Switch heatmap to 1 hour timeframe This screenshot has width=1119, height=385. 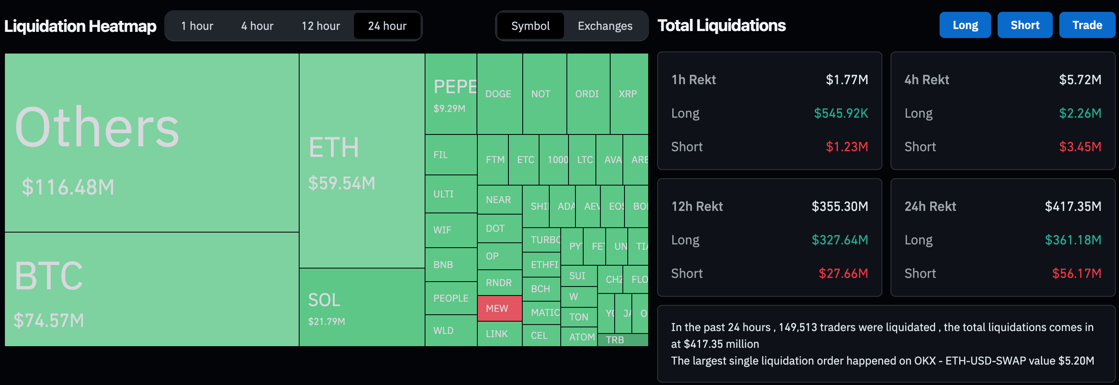(197, 26)
